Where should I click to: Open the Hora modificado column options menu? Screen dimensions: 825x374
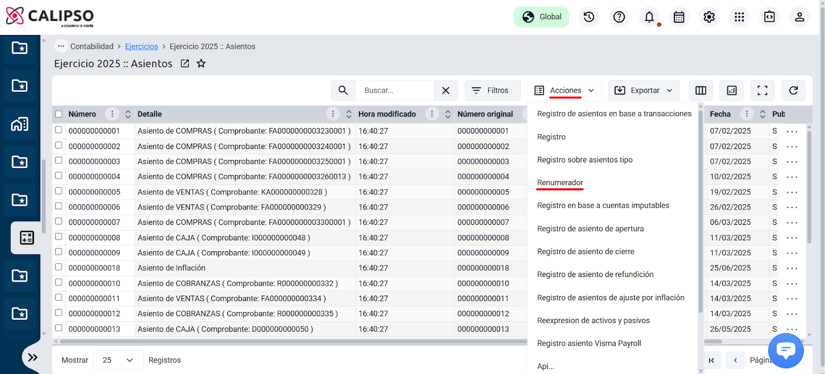tap(432, 114)
